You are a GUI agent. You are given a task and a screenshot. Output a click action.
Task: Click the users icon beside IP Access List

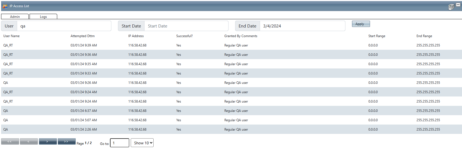(5, 6)
